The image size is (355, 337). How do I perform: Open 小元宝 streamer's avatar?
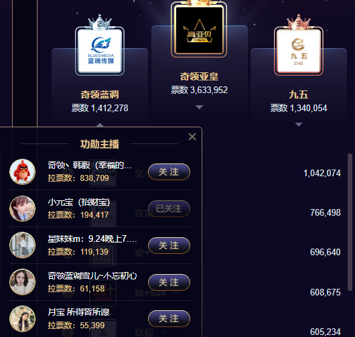22,208
